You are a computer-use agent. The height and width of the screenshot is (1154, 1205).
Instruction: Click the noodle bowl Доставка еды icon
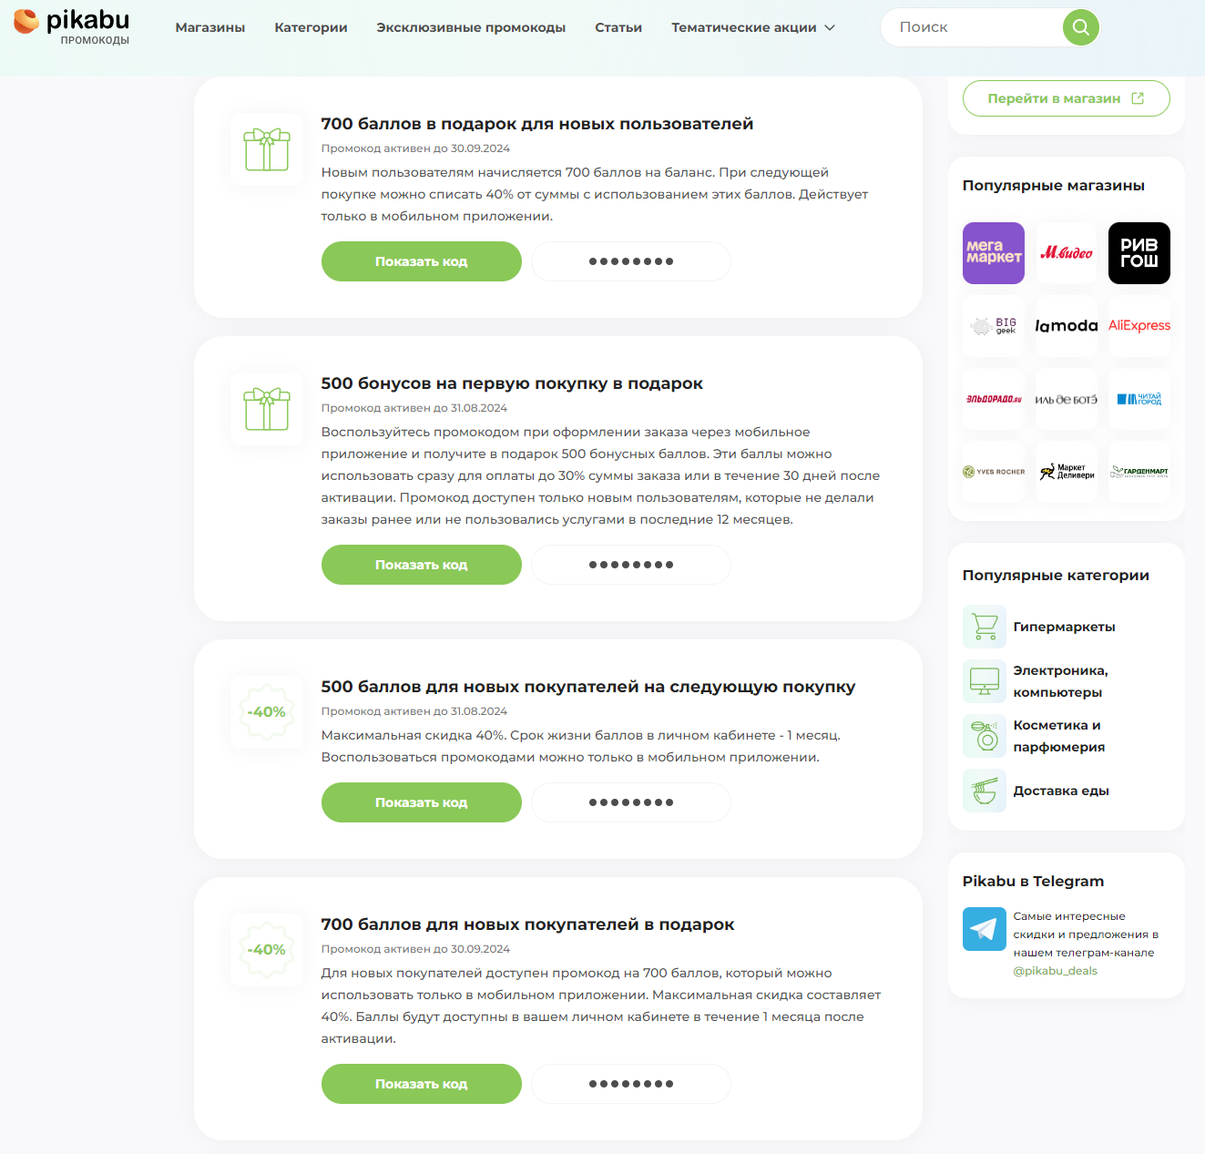985,791
